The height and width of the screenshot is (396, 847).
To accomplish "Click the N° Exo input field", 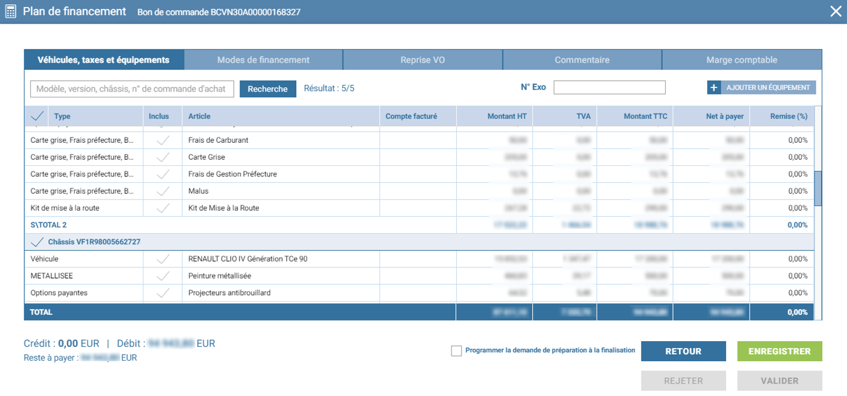I will tap(609, 87).
